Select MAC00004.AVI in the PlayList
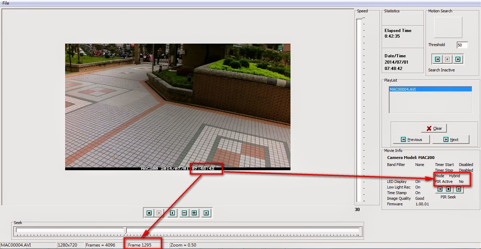The image size is (481, 249). coord(430,89)
